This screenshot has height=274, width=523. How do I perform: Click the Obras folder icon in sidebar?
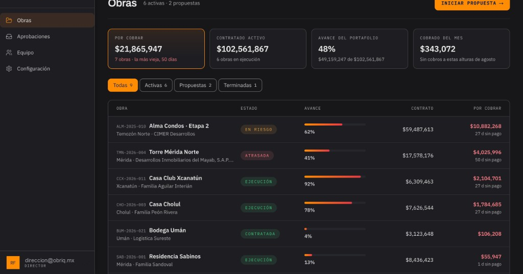[9, 20]
